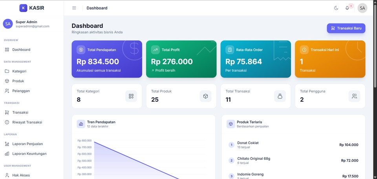
Task: Click the Laporan Penjualan chart icon
Action: pos(7,144)
